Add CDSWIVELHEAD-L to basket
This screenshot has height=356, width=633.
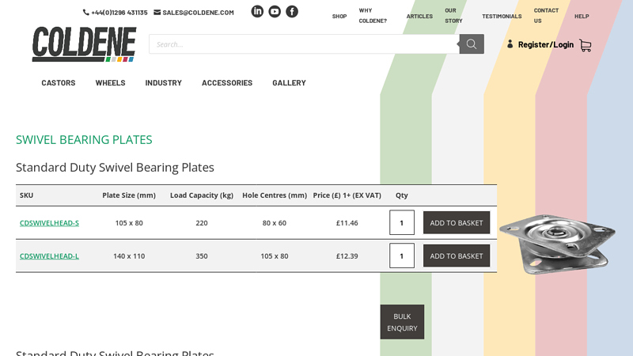(456, 256)
